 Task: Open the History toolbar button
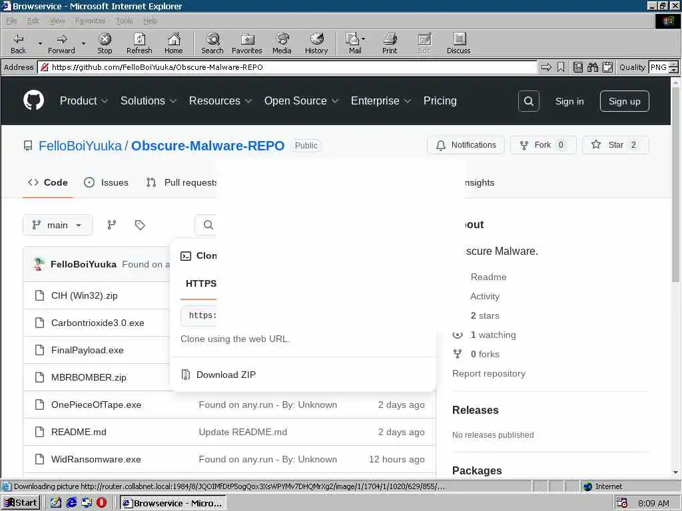[316, 43]
